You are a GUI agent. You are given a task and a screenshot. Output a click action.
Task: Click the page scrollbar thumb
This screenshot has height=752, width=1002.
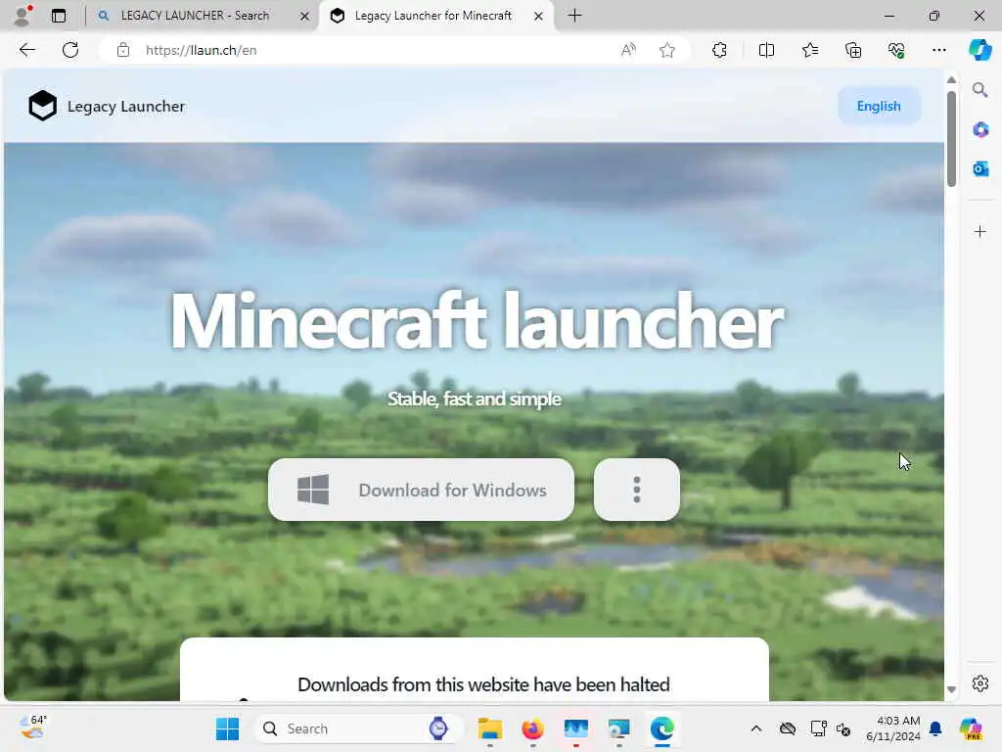(x=951, y=139)
